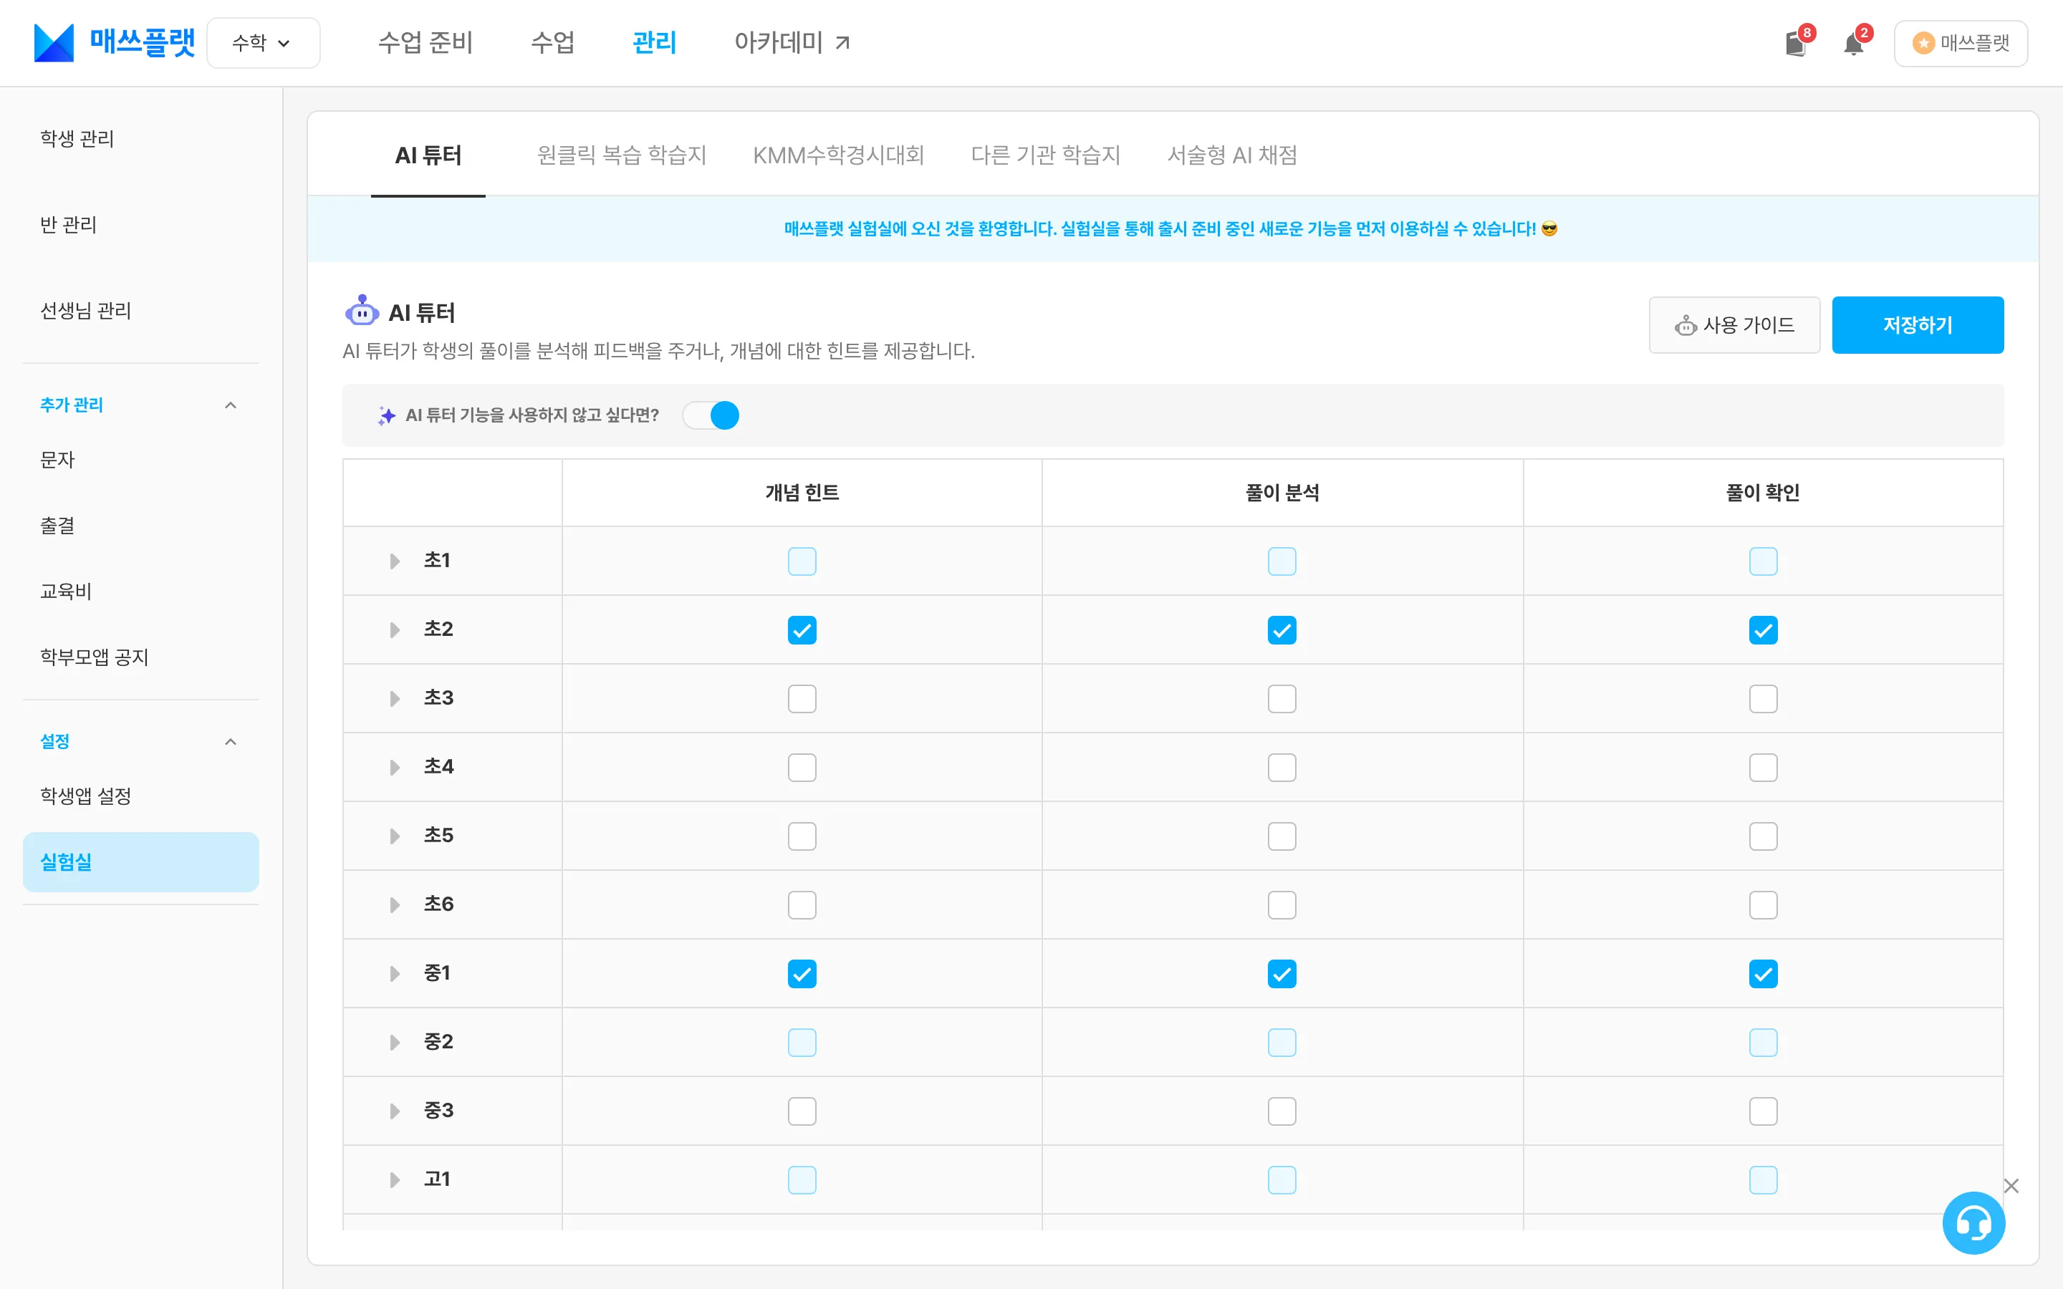This screenshot has width=2063, height=1289.
Task: Open 학부모앱 공지 in sidebar
Action: [x=94, y=657]
